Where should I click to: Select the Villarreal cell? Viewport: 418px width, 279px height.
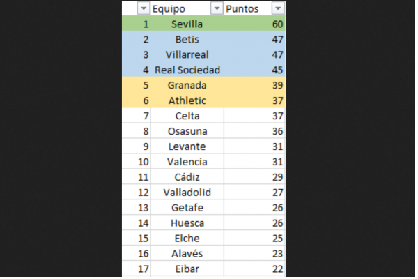click(x=187, y=54)
